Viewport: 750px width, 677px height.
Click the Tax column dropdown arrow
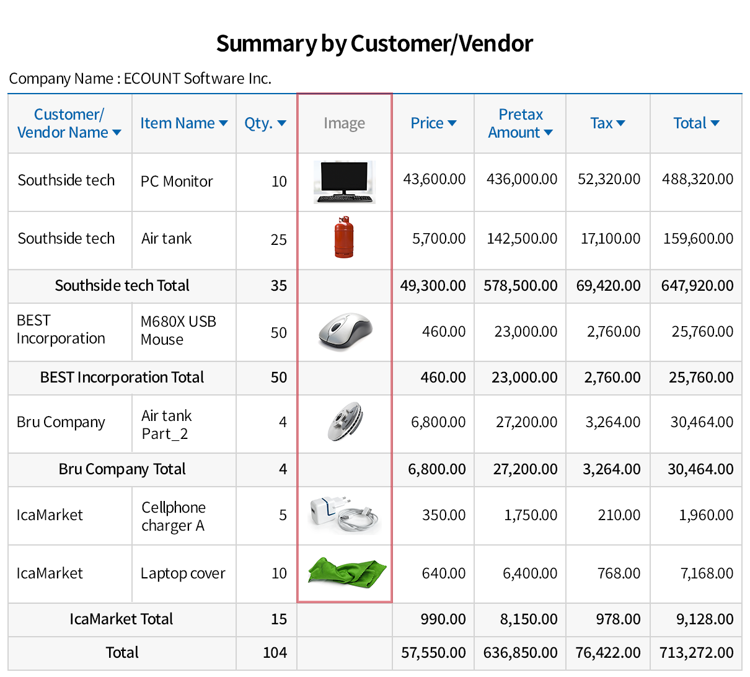pos(620,123)
